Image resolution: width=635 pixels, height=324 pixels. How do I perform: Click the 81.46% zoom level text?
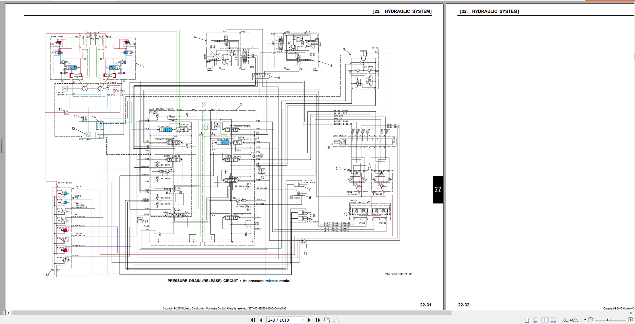click(571, 320)
